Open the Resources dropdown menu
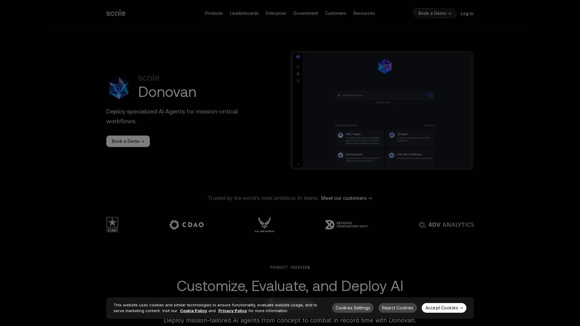 (364, 13)
